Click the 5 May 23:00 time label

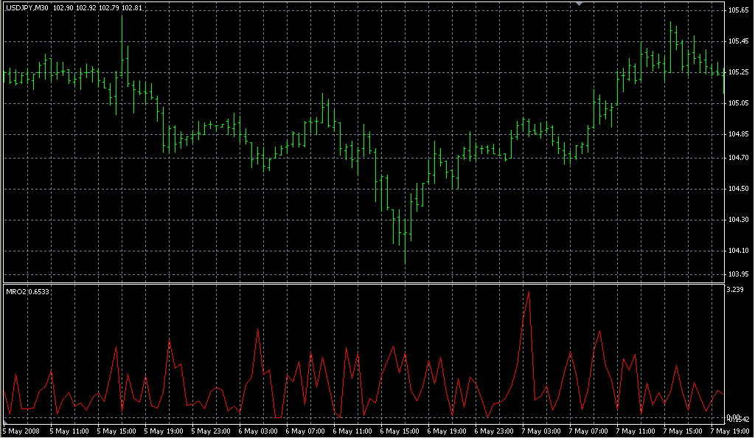[x=211, y=431]
